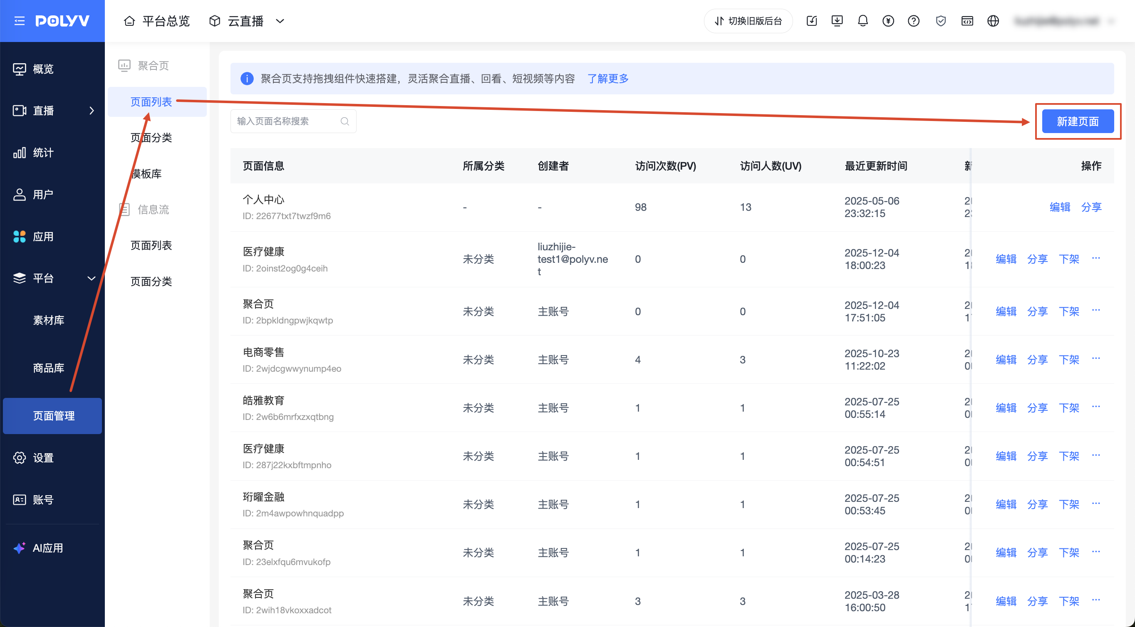Screen dimensions: 1135x627
Task: Click 切换旧版后台 button
Action: pyautogui.click(x=748, y=21)
